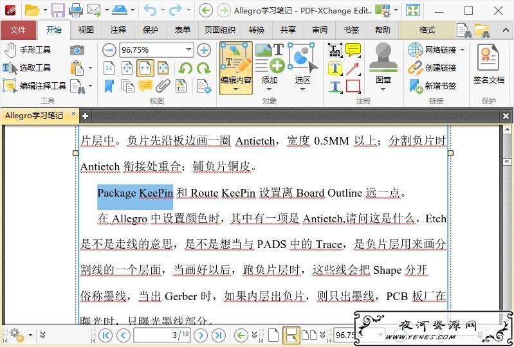Open the 96.75% zoom level dropdown
This screenshot has height=347, width=514.
(x=189, y=49)
